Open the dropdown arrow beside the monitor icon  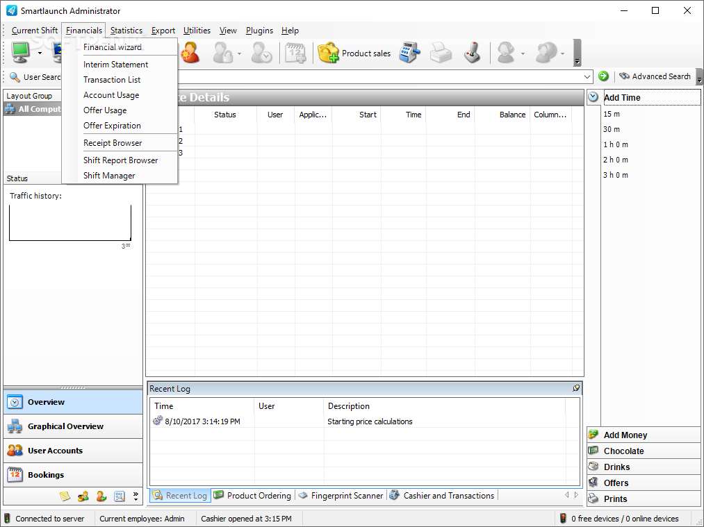pyautogui.click(x=40, y=53)
